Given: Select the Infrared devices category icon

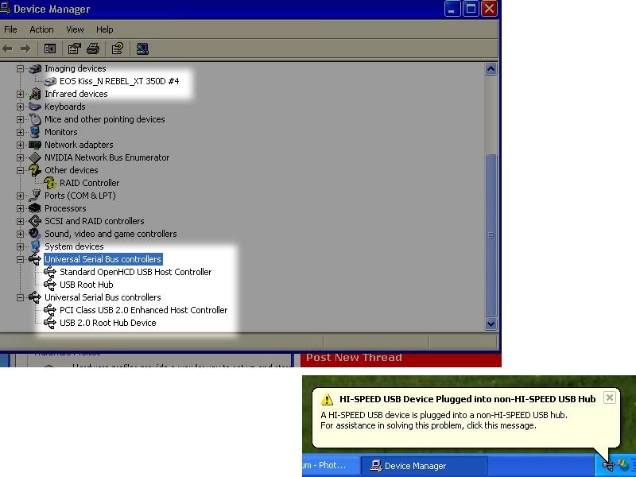Looking at the screenshot, I should 35,94.
